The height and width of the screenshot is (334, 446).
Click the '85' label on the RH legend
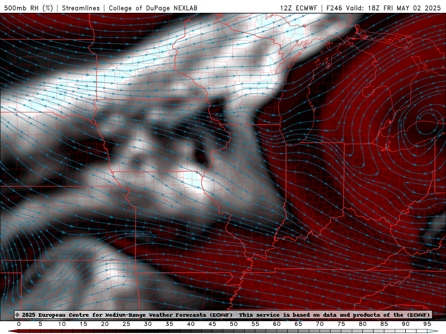(x=384, y=324)
